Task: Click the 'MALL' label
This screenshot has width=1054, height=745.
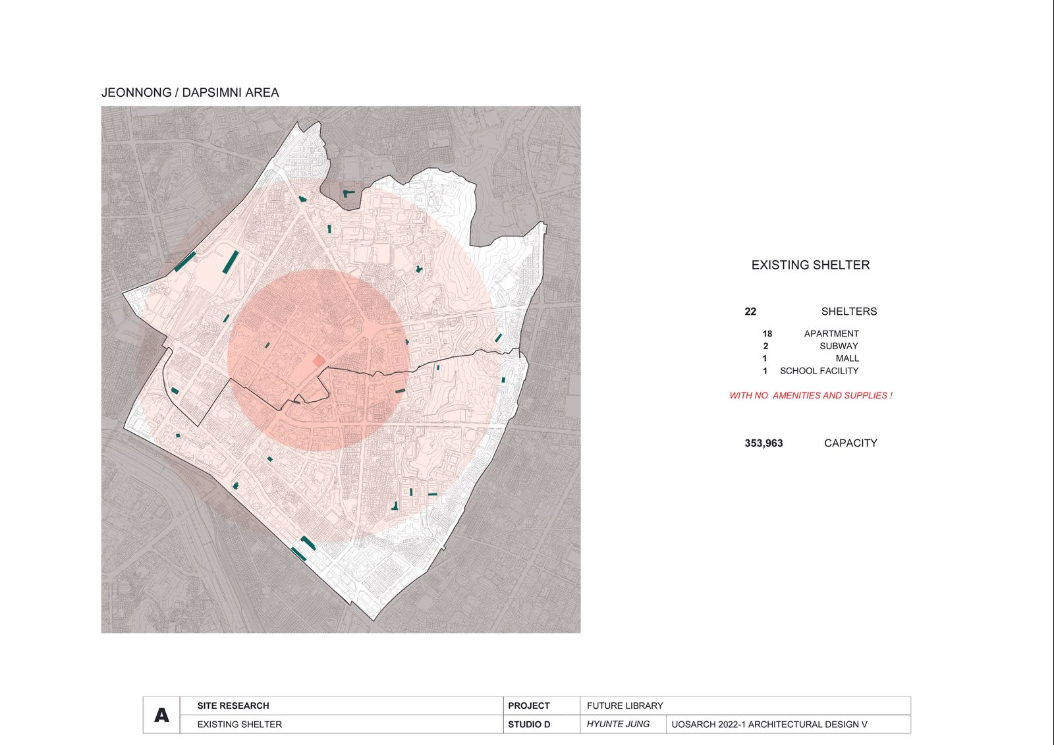Action: pos(847,359)
